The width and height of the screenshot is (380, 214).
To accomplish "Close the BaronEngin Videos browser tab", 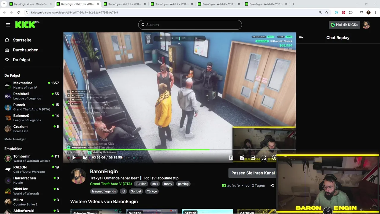I will 50,4.
